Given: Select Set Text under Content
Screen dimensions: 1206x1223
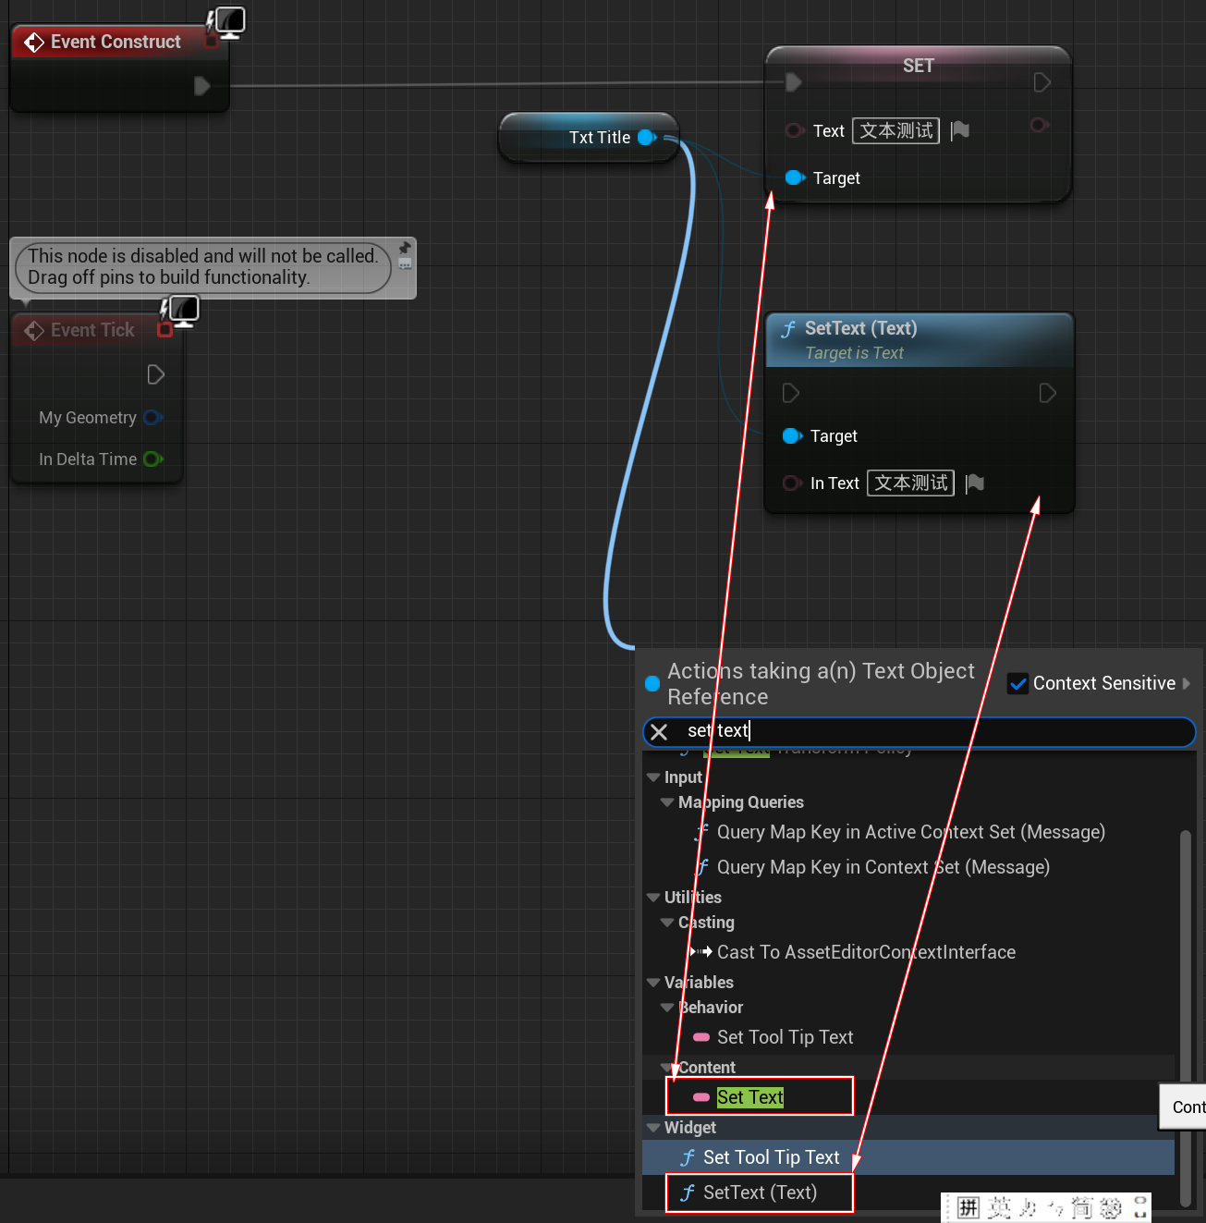Looking at the screenshot, I should (750, 1097).
